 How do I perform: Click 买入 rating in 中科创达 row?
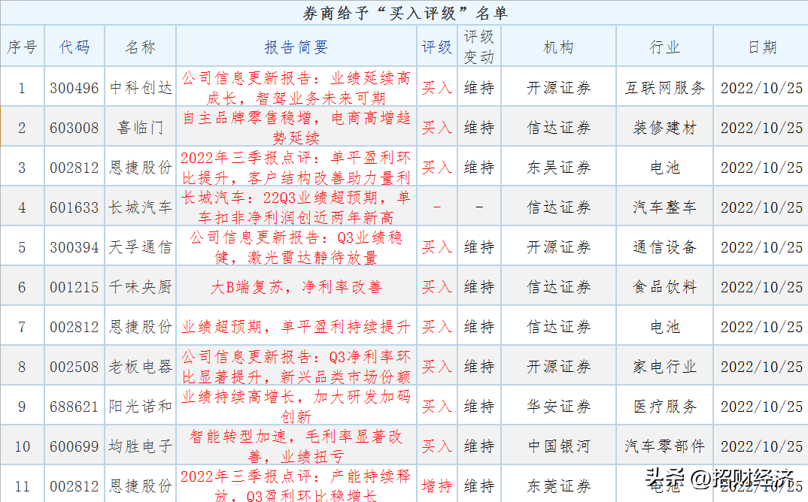pos(436,87)
